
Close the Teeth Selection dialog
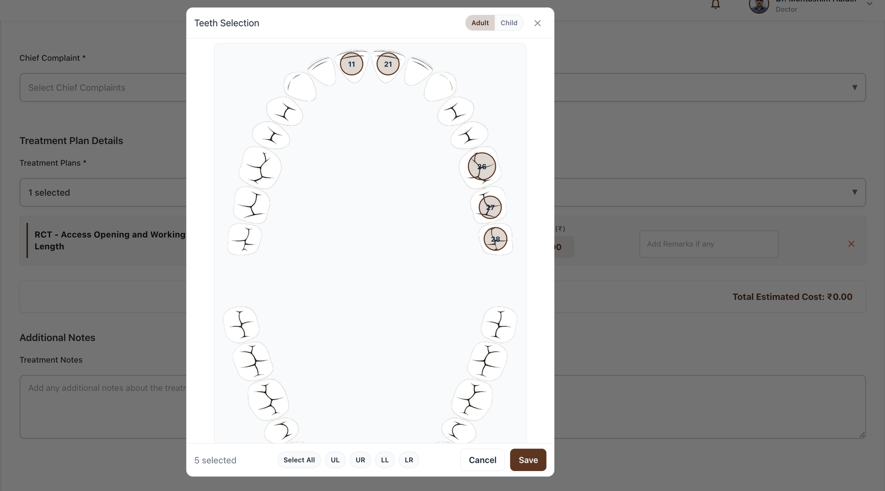[537, 23]
